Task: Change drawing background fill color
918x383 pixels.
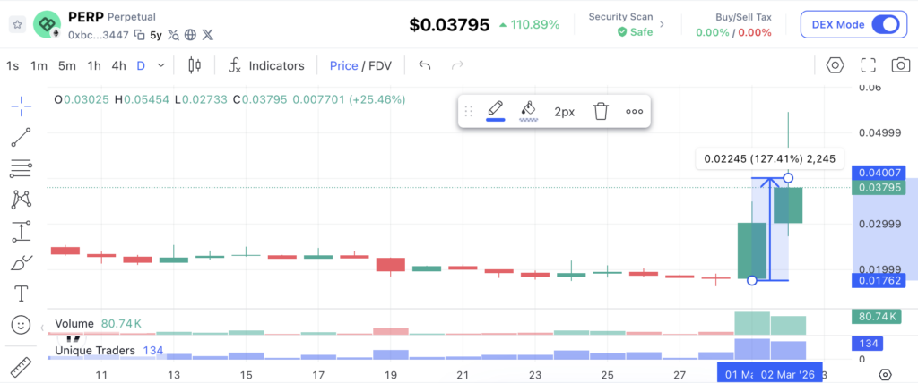Action: click(x=529, y=110)
